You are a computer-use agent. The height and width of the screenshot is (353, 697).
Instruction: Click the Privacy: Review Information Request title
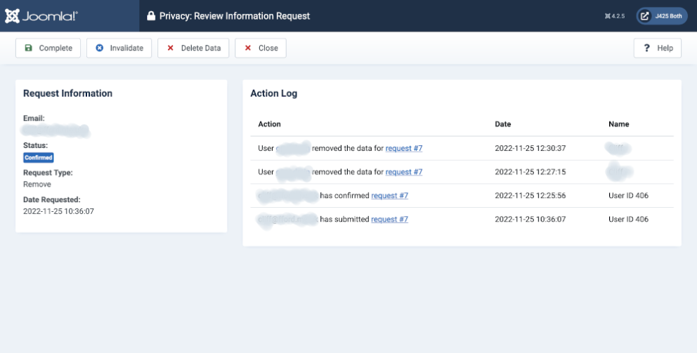(x=235, y=16)
